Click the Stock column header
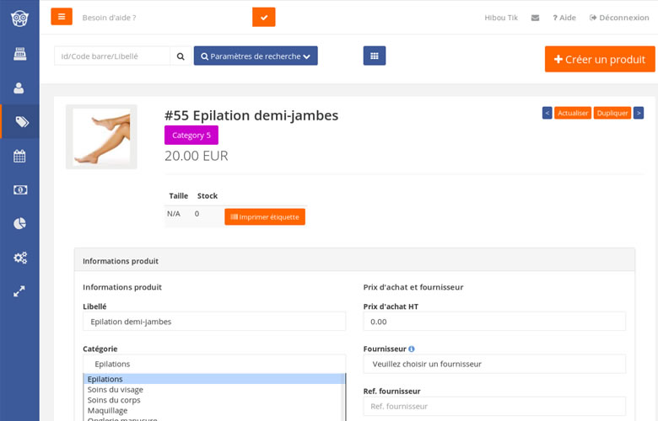 [x=208, y=195]
